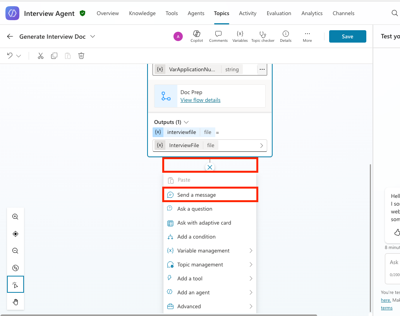Open the Variables panel icon
Image resolution: width=400 pixels, height=316 pixels.
pyautogui.click(x=240, y=36)
